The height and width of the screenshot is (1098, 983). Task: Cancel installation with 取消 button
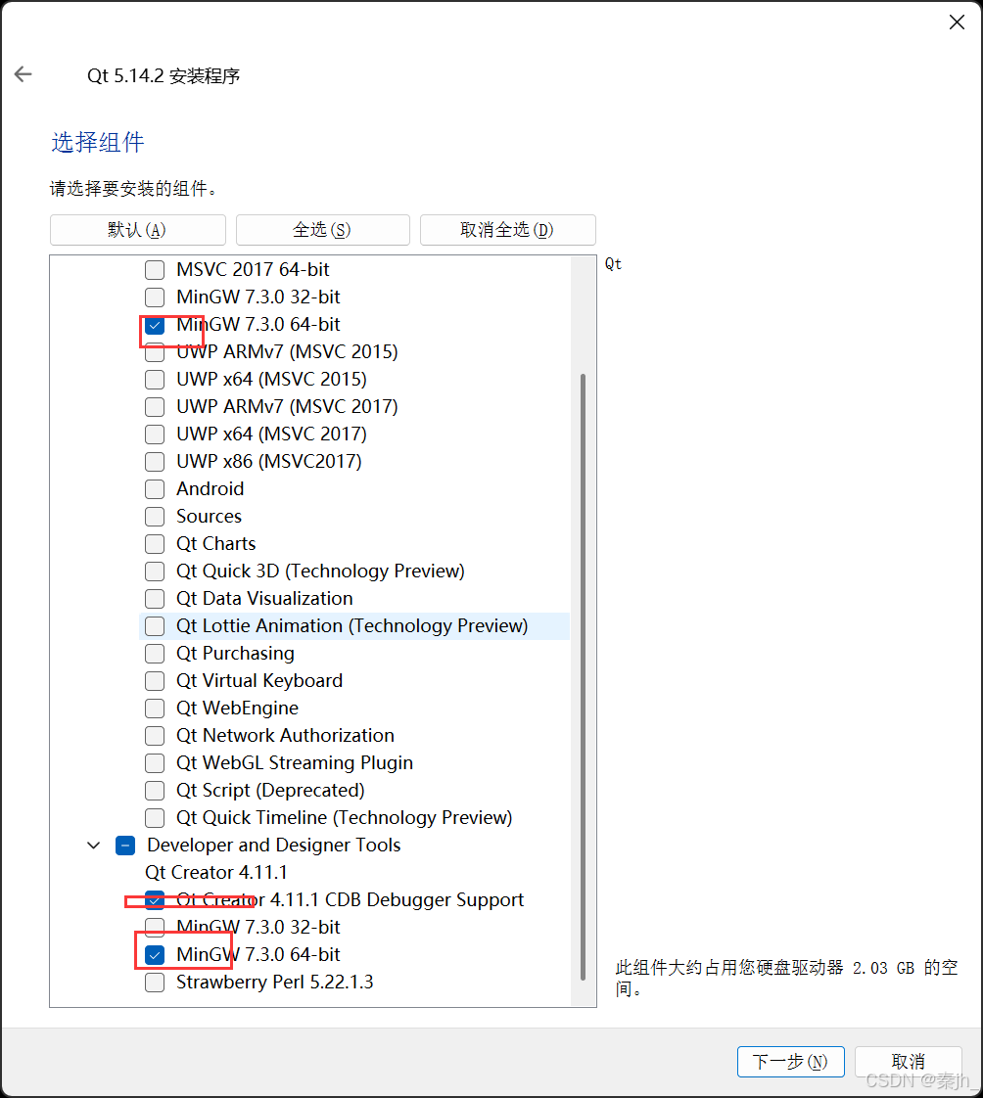pyautogui.click(x=908, y=1062)
